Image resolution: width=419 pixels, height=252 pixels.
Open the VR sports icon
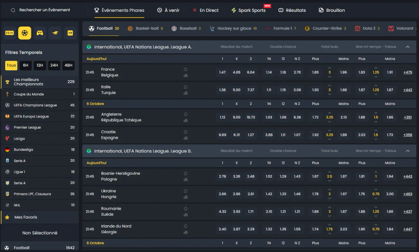70,33
